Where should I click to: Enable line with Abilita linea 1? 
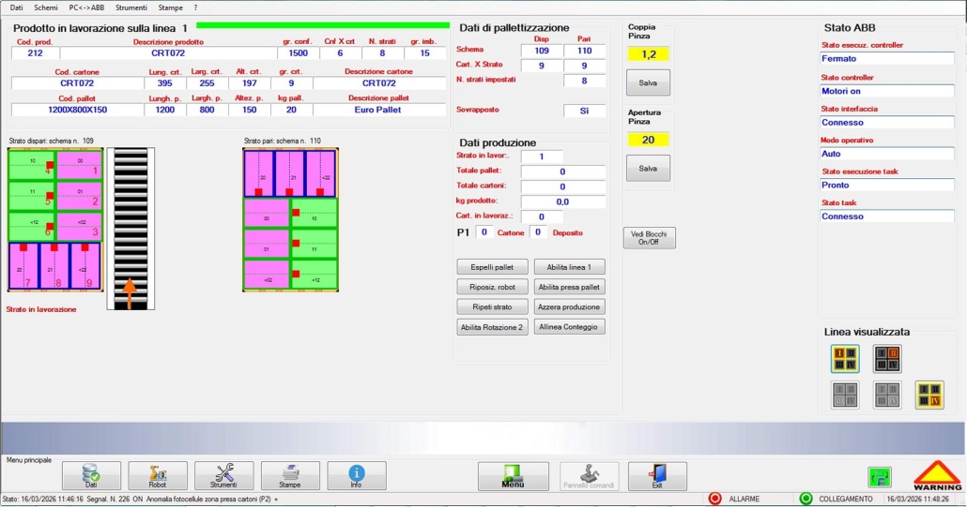[x=569, y=267]
